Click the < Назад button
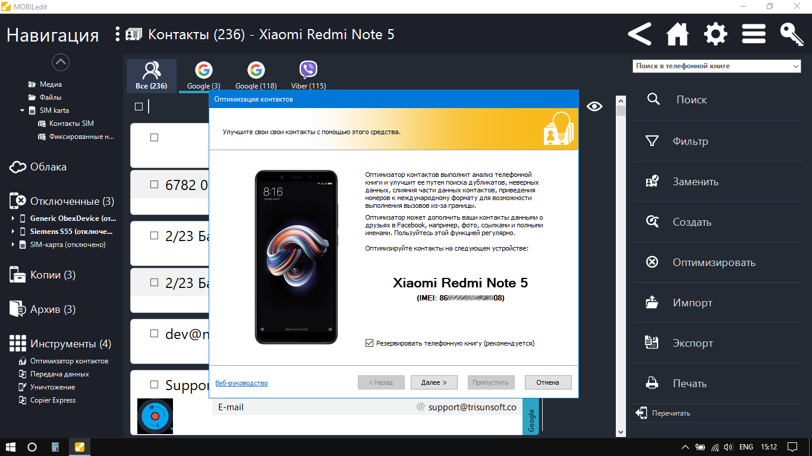Screen dimensions: 812x456 click(381, 382)
